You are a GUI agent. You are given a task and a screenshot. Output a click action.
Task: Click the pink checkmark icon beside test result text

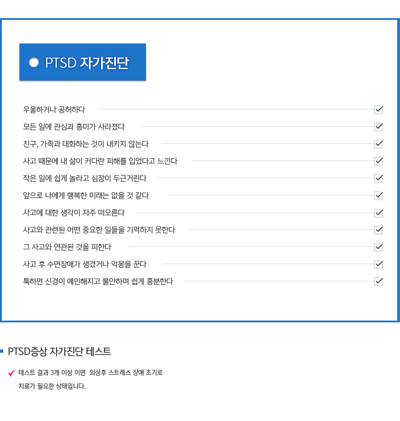(x=12, y=373)
